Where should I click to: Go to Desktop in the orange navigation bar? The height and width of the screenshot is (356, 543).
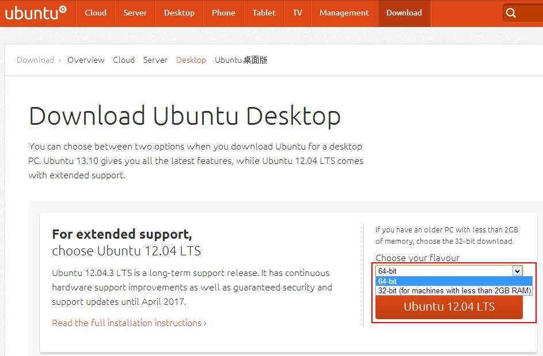[x=179, y=13]
